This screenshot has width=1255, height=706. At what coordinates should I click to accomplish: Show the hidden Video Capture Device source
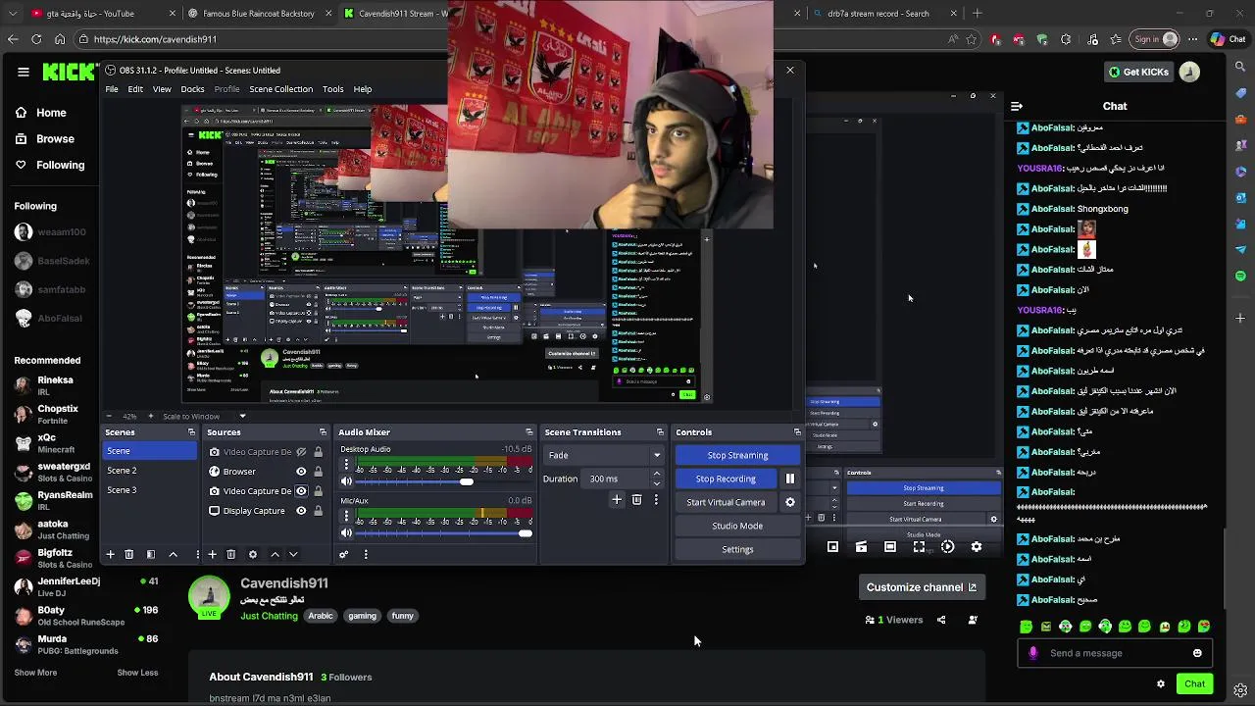click(x=302, y=452)
